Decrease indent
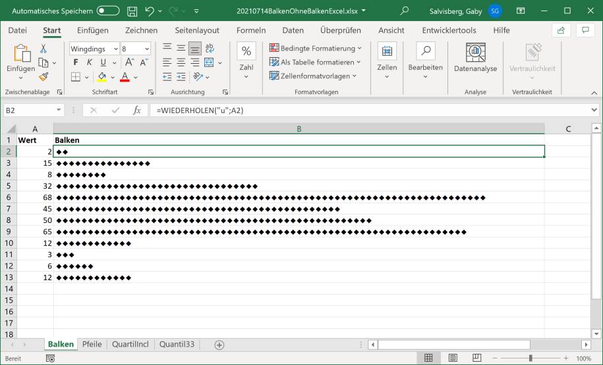The width and height of the screenshot is (603, 365). pyautogui.click(x=167, y=77)
